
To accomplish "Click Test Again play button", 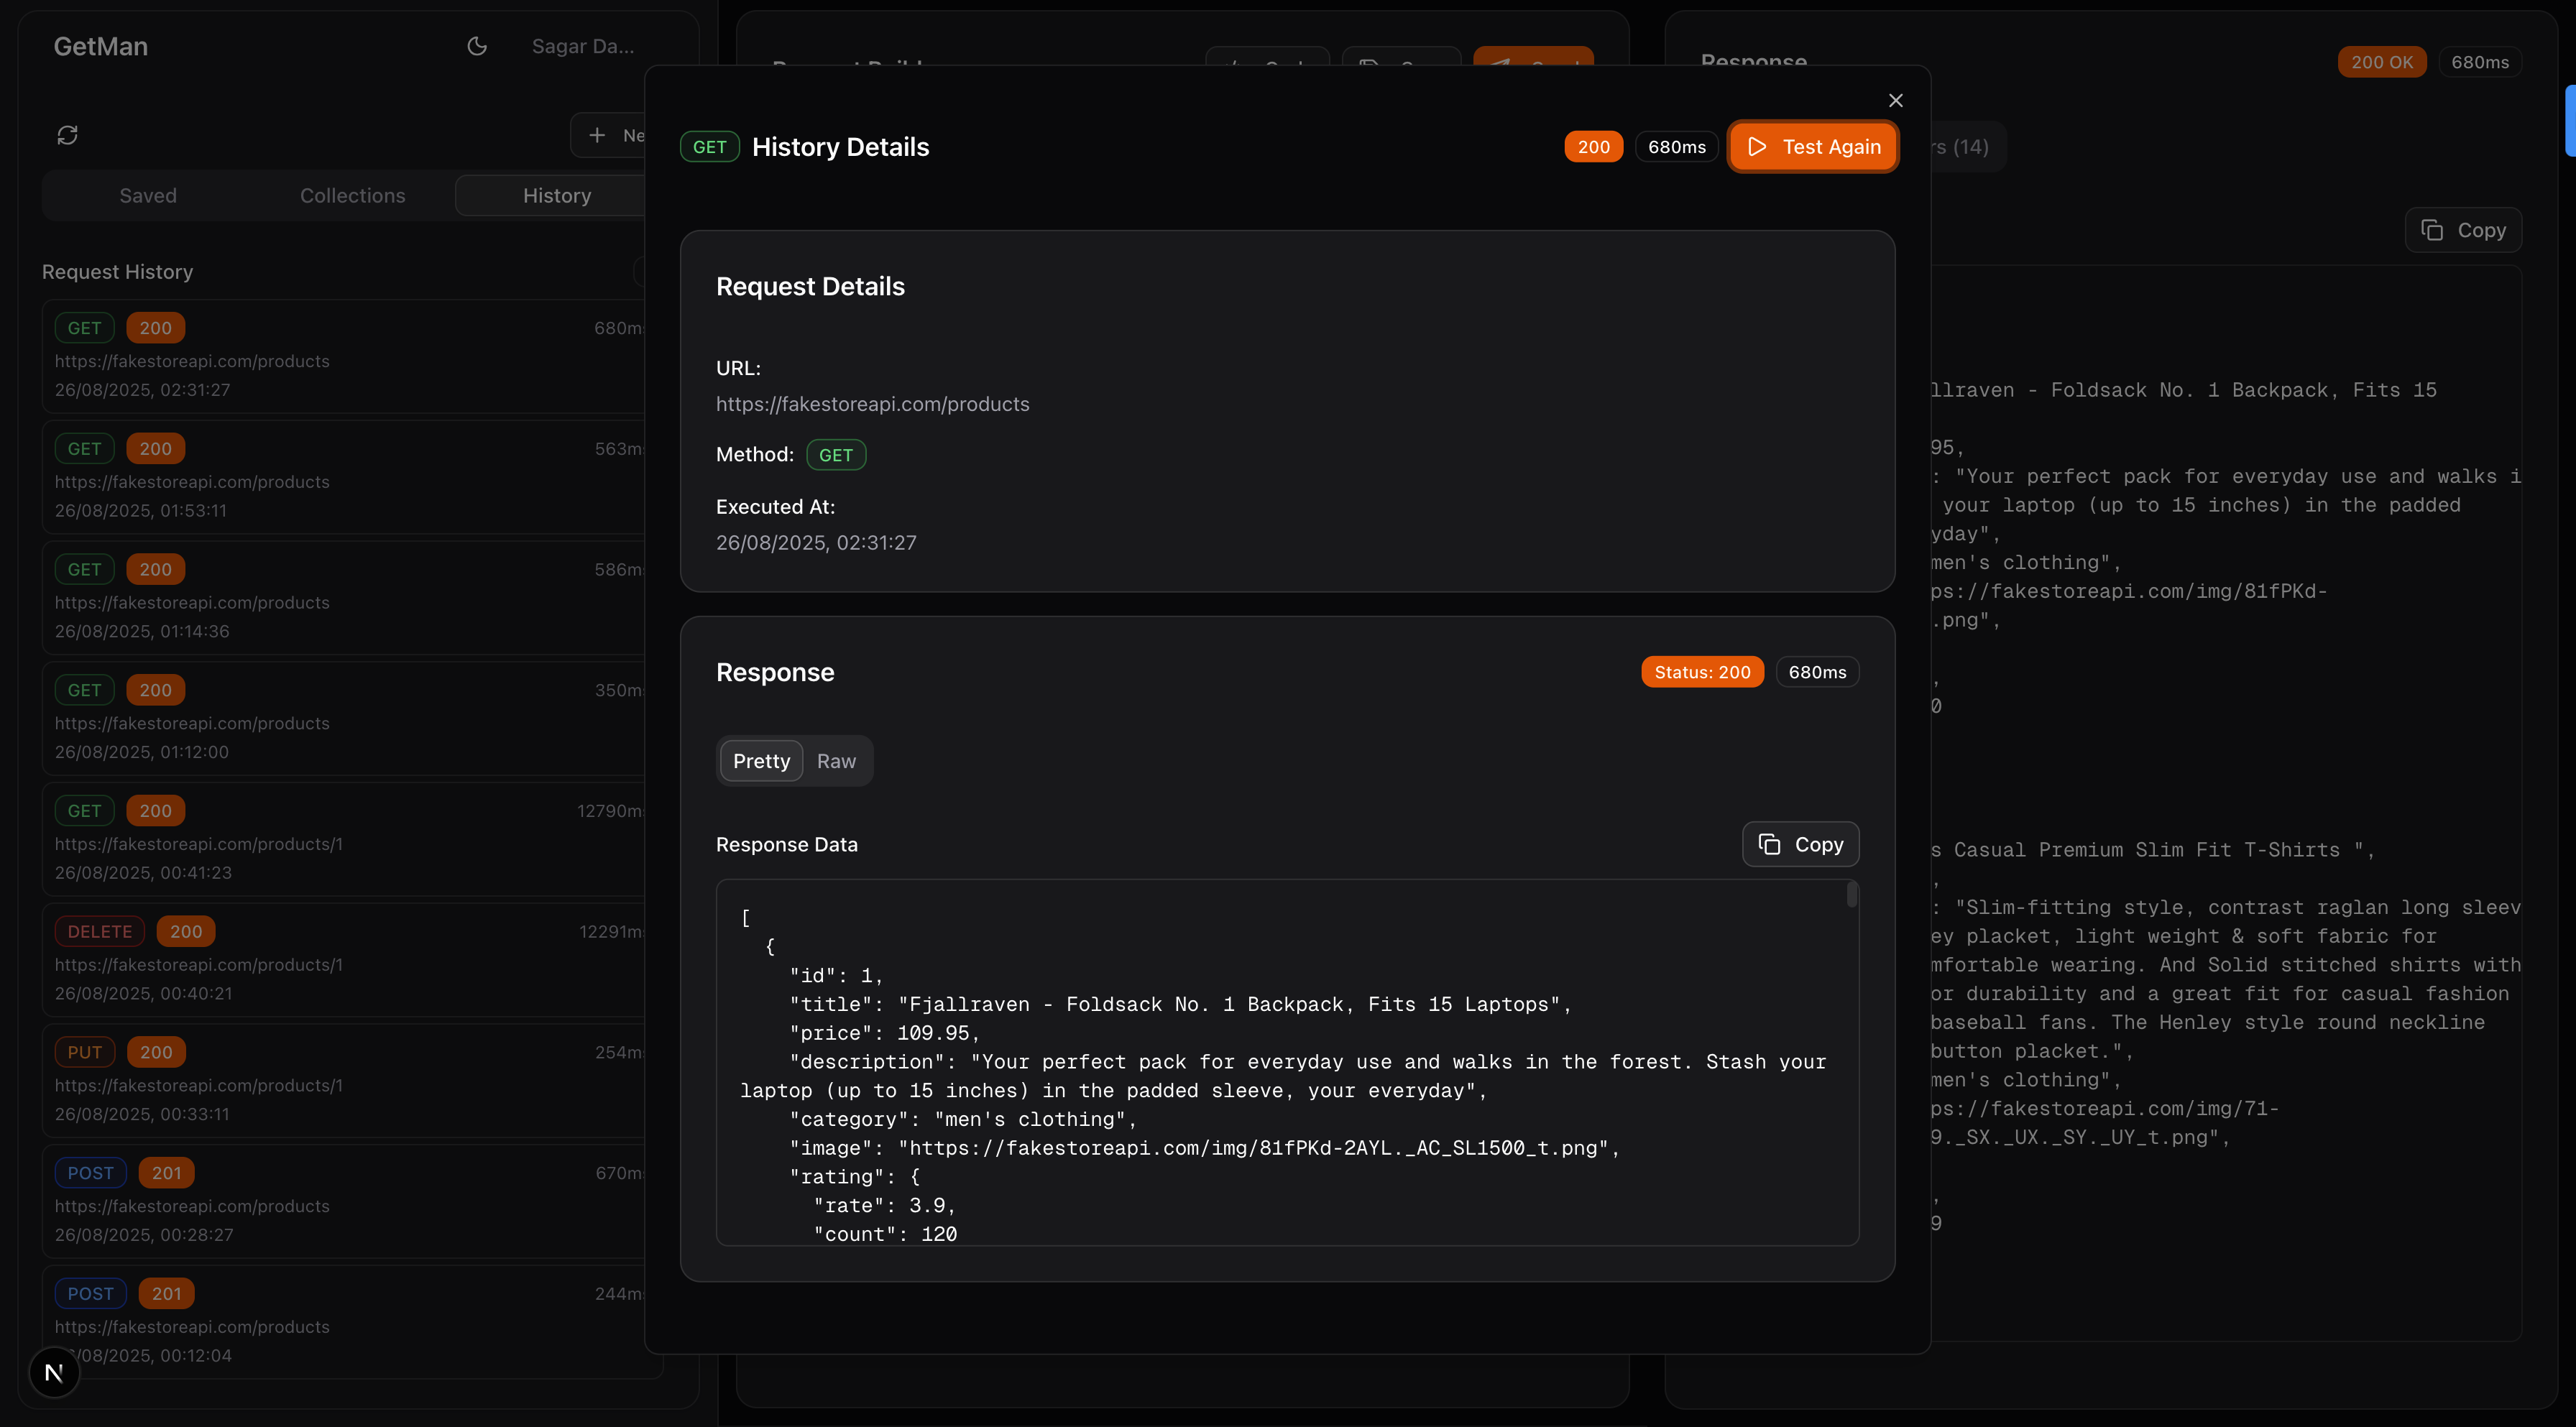I will pos(1813,147).
